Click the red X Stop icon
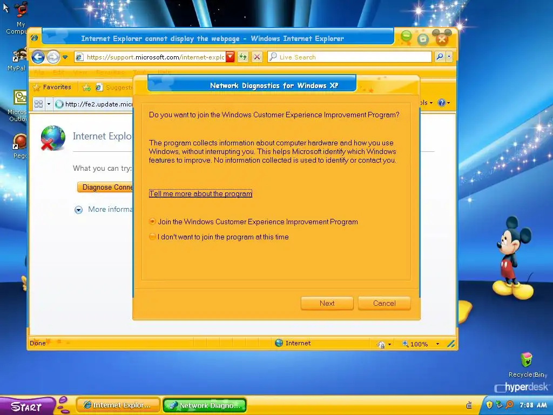This screenshot has height=415, width=553. (257, 57)
